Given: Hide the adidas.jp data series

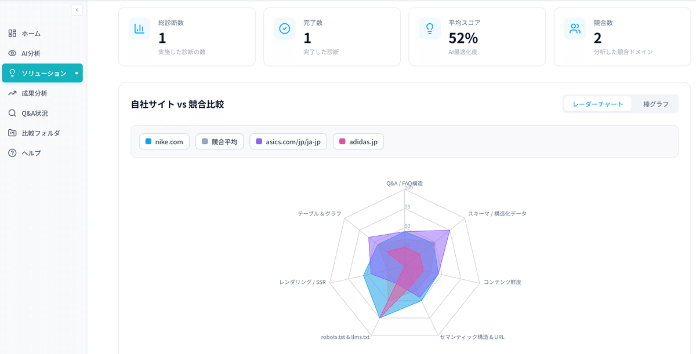Looking at the screenshot, I should tap(358, 141).
